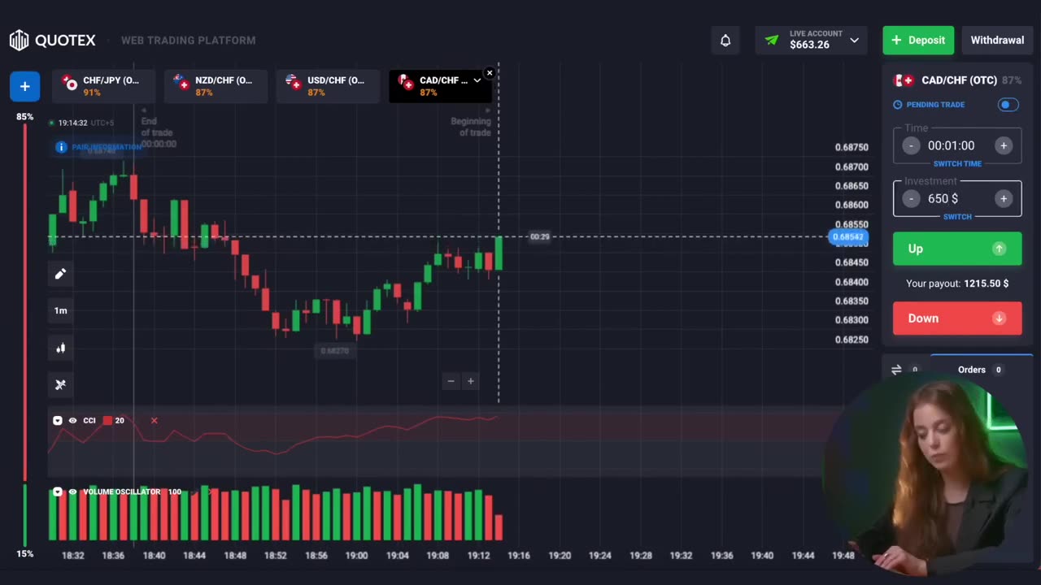Open the CCI red color swatch
The height and width of the screenshot is (585, 1041).
[107, 420]
